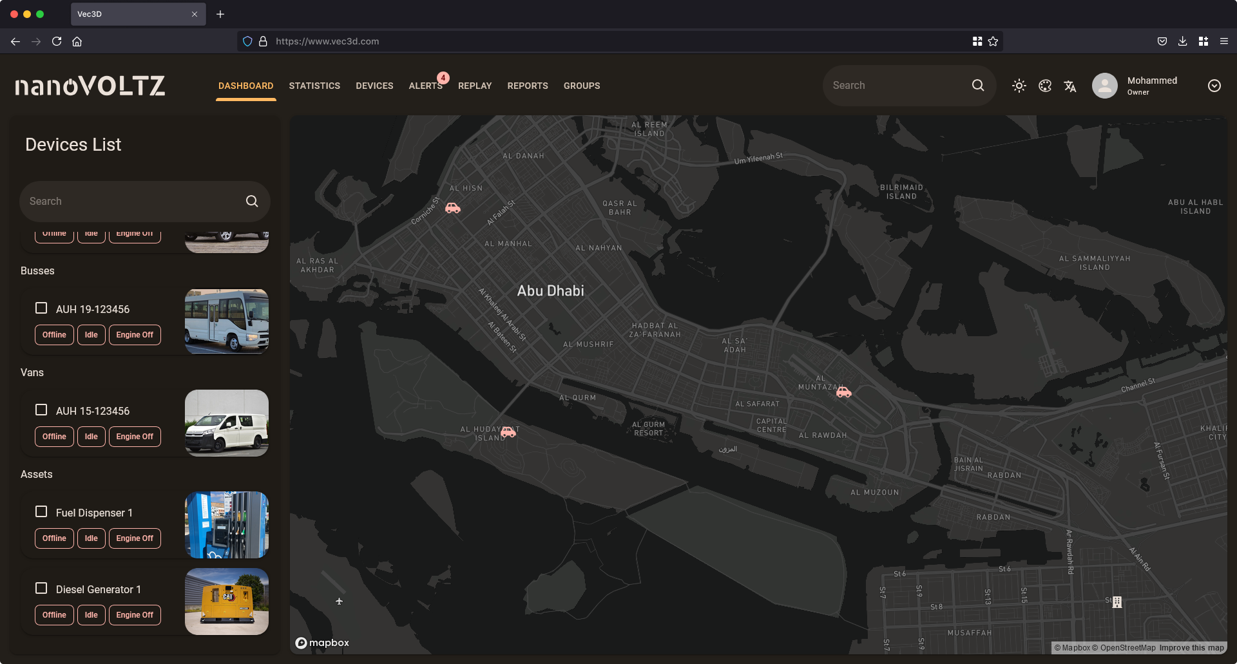Select the vehicle marker on Al Hudayriat Island
This screenshot has width=1237, height=664.
pyautogui.click(x=508, y=432)
